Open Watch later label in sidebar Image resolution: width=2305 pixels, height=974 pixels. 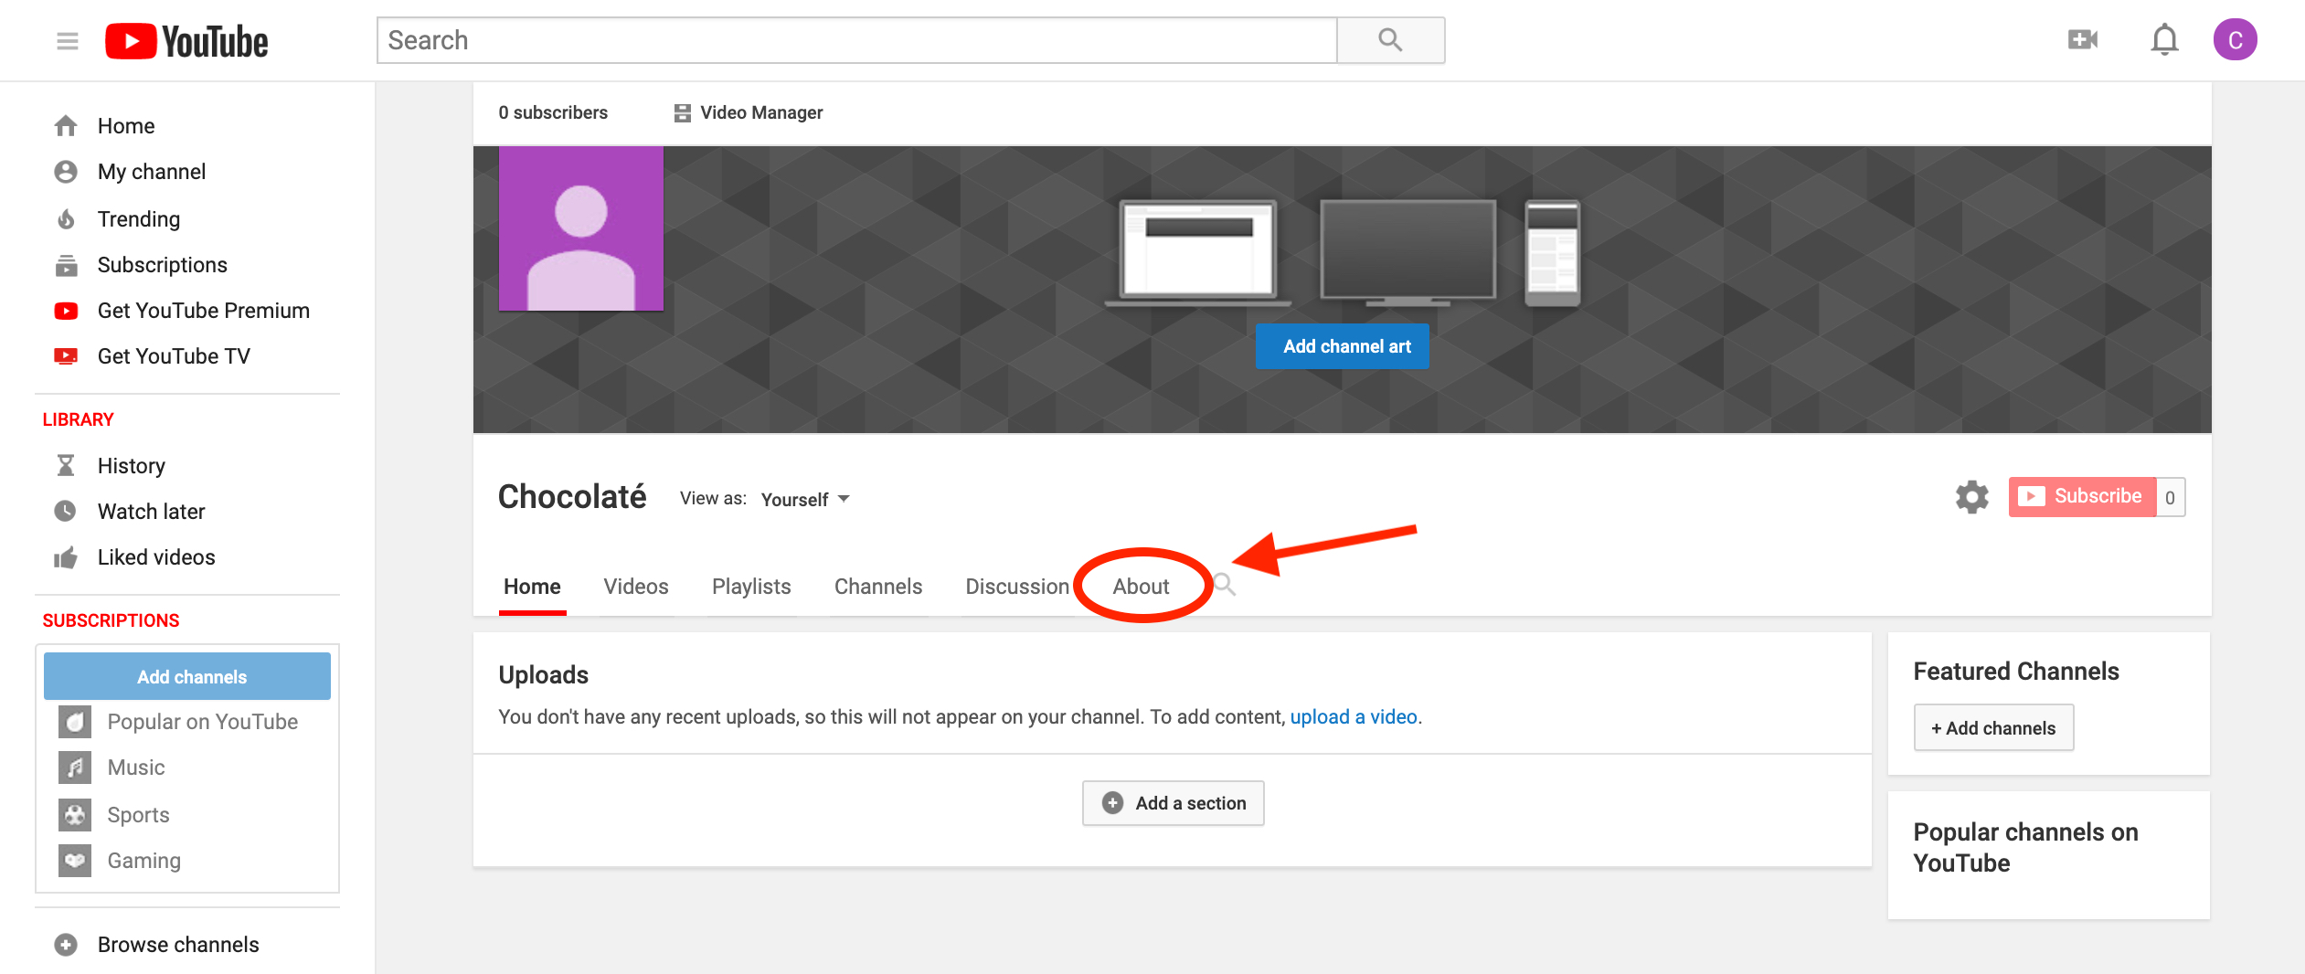[x=152, y=512]
